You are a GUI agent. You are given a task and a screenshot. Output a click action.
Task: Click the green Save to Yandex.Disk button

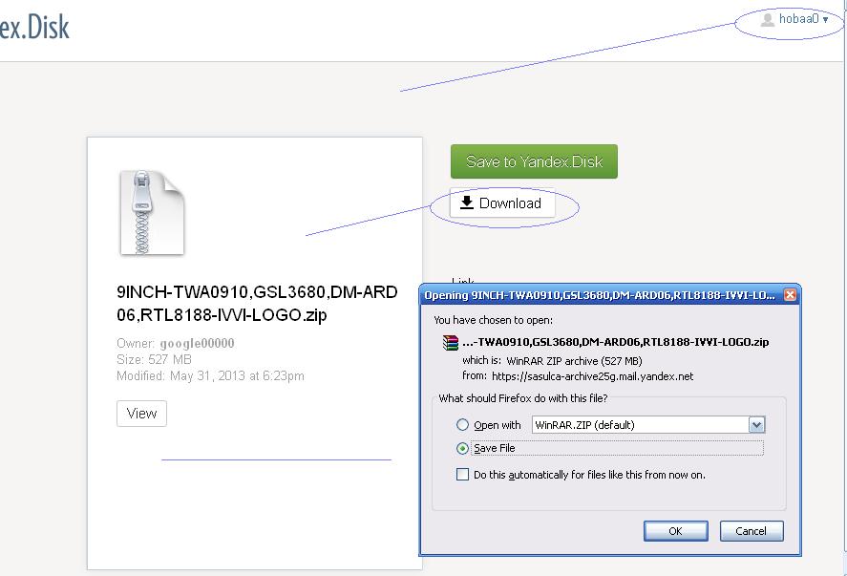[x=534, y=161]
